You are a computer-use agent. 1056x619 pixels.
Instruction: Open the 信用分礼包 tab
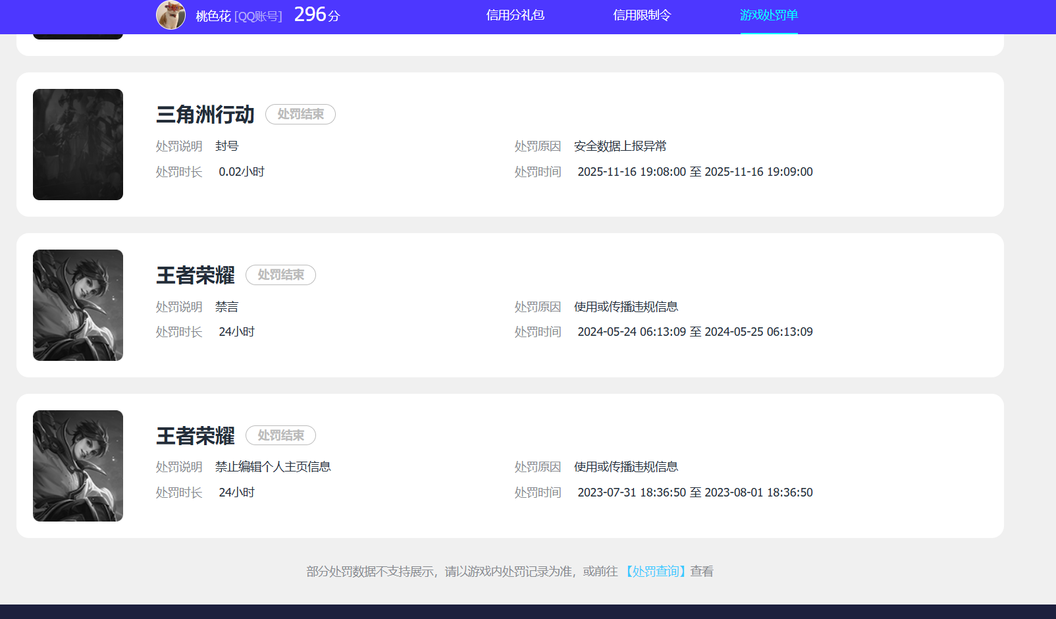515,15
